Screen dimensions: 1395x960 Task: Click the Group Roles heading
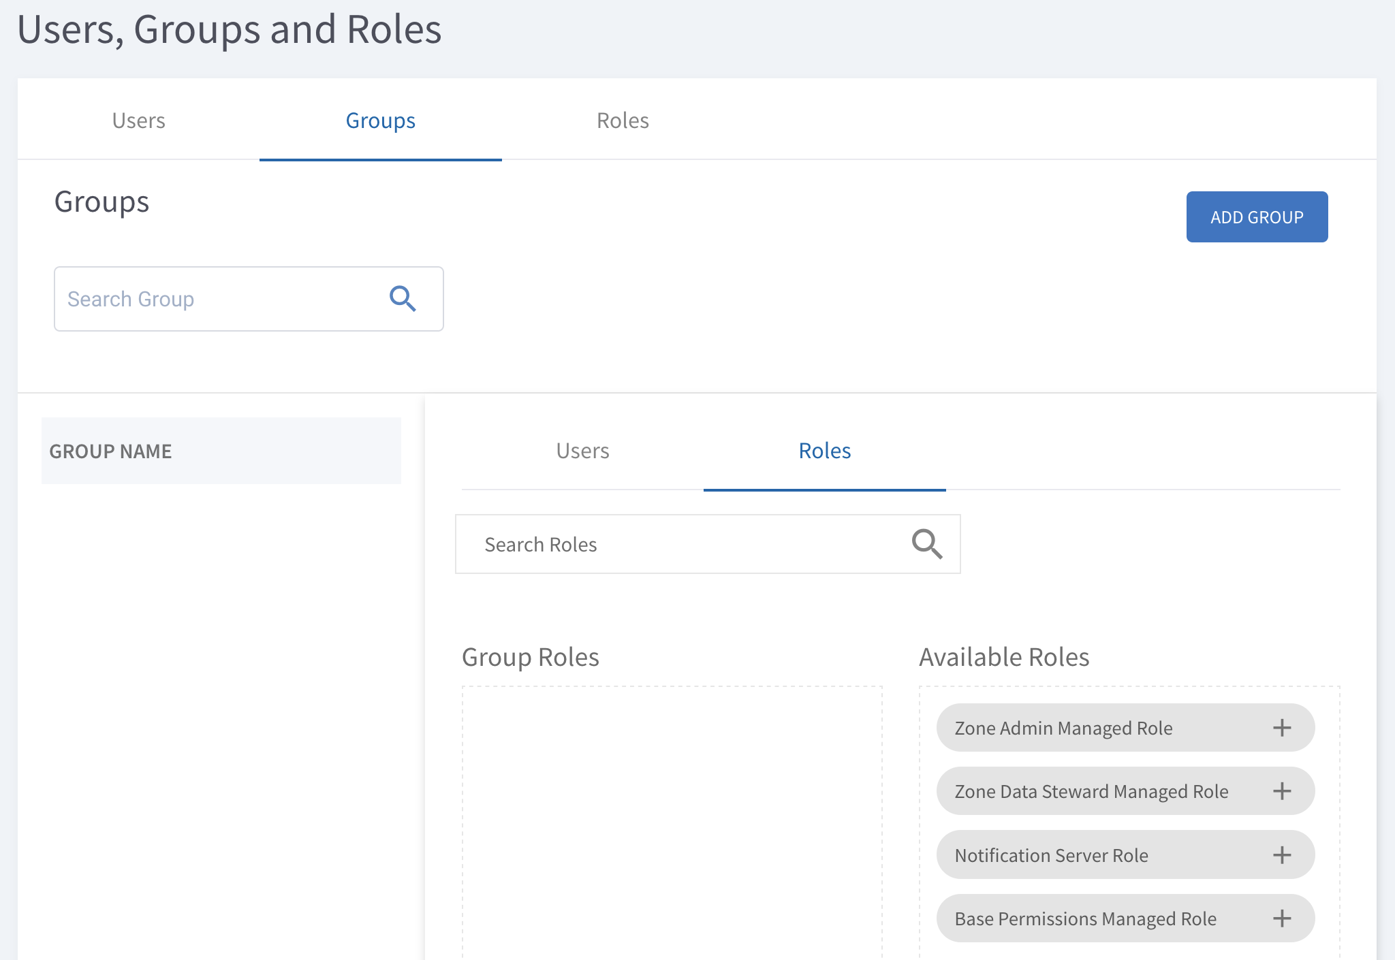point(531,658)
